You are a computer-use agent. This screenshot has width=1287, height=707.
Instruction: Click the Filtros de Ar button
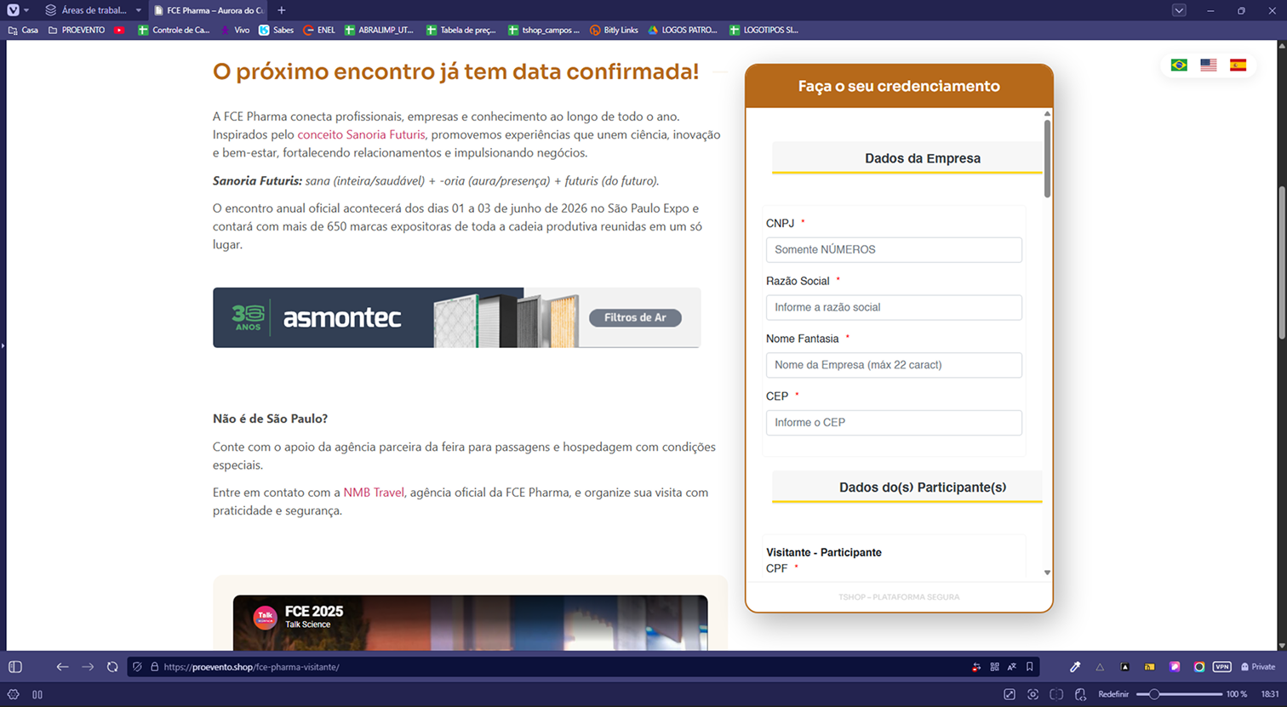pyautogui.click(x=635, y=317)
